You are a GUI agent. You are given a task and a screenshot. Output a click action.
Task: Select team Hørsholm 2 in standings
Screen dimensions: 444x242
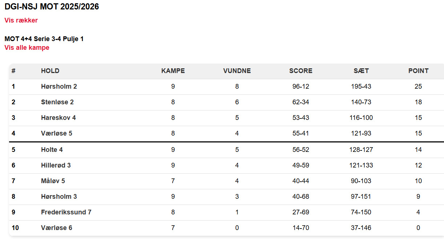pyautogui.click(x=59, y=86)
